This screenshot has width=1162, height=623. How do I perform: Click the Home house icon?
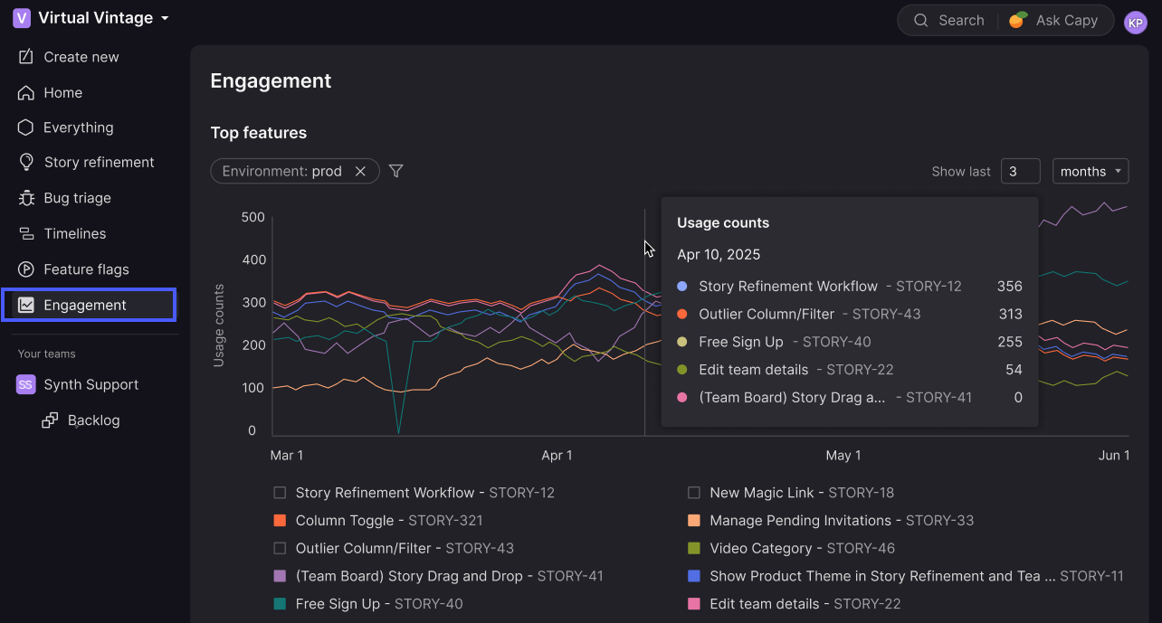(26, 92)
